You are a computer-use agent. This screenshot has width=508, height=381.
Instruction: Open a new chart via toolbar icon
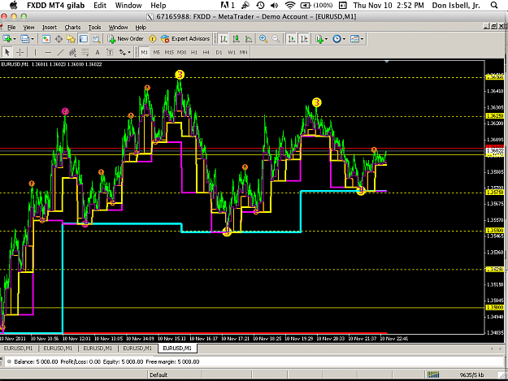point(7,39)
